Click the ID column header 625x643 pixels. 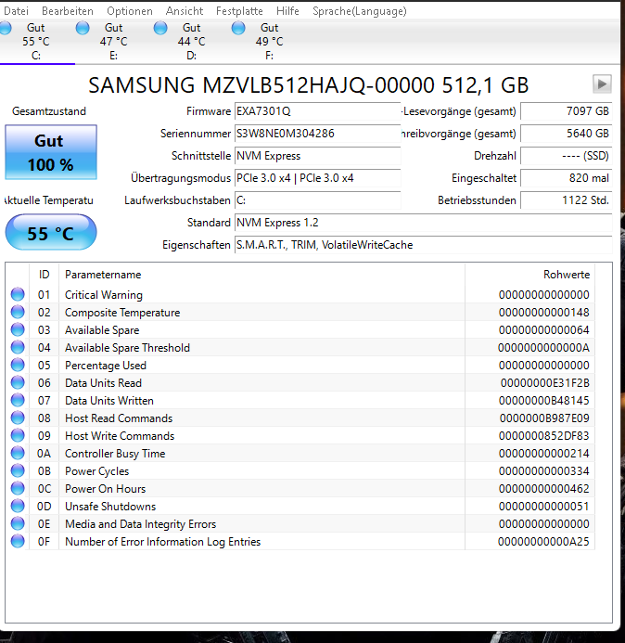tap(45, 275)
